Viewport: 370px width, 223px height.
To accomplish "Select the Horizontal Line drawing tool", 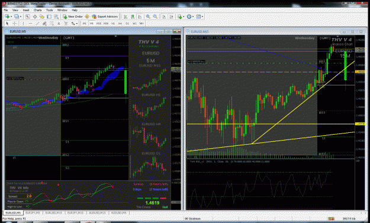I will (x=30, y=23).
